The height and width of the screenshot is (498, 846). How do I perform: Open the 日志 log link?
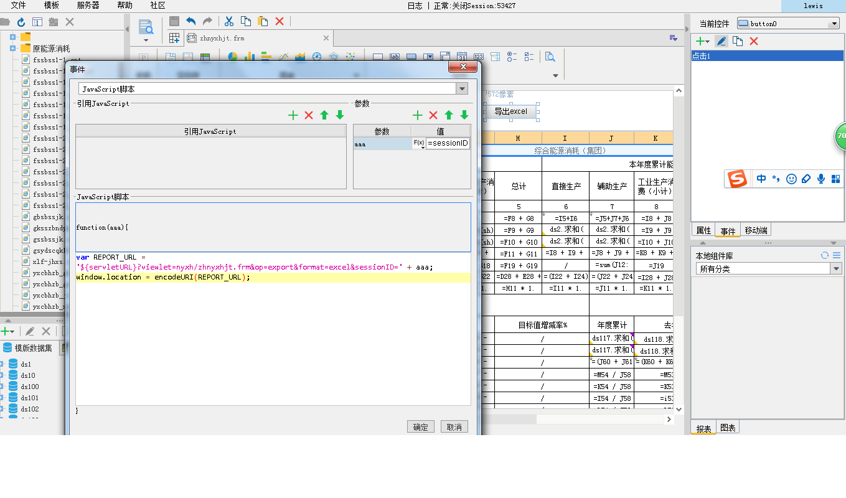coord(415,6)
